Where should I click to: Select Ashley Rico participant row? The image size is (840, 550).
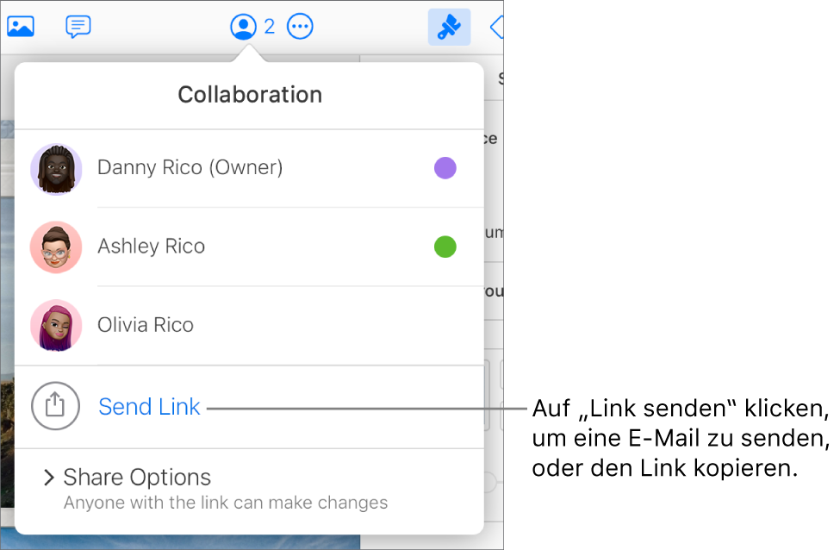pos(250,247)
